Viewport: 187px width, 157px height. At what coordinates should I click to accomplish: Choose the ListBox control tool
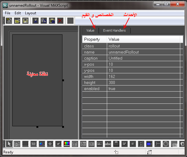point(92,144)
